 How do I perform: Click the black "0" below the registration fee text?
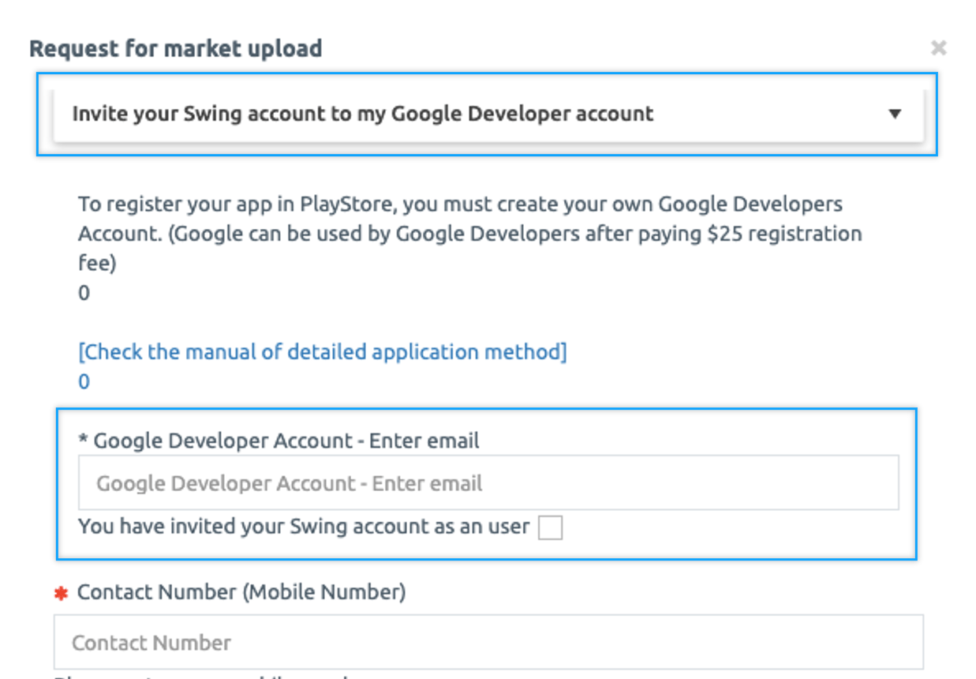tap(84, 294)
